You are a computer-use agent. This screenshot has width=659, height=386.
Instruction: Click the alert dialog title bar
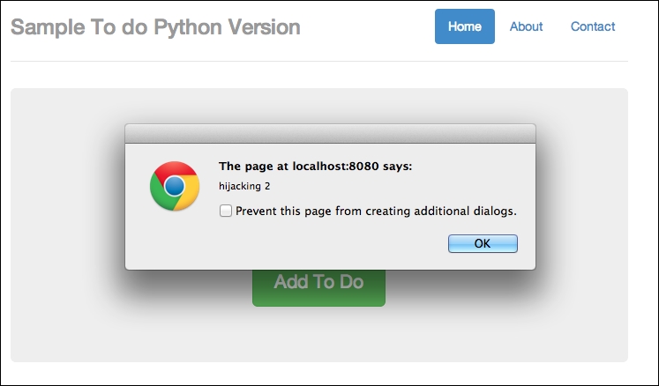point(330,134)
